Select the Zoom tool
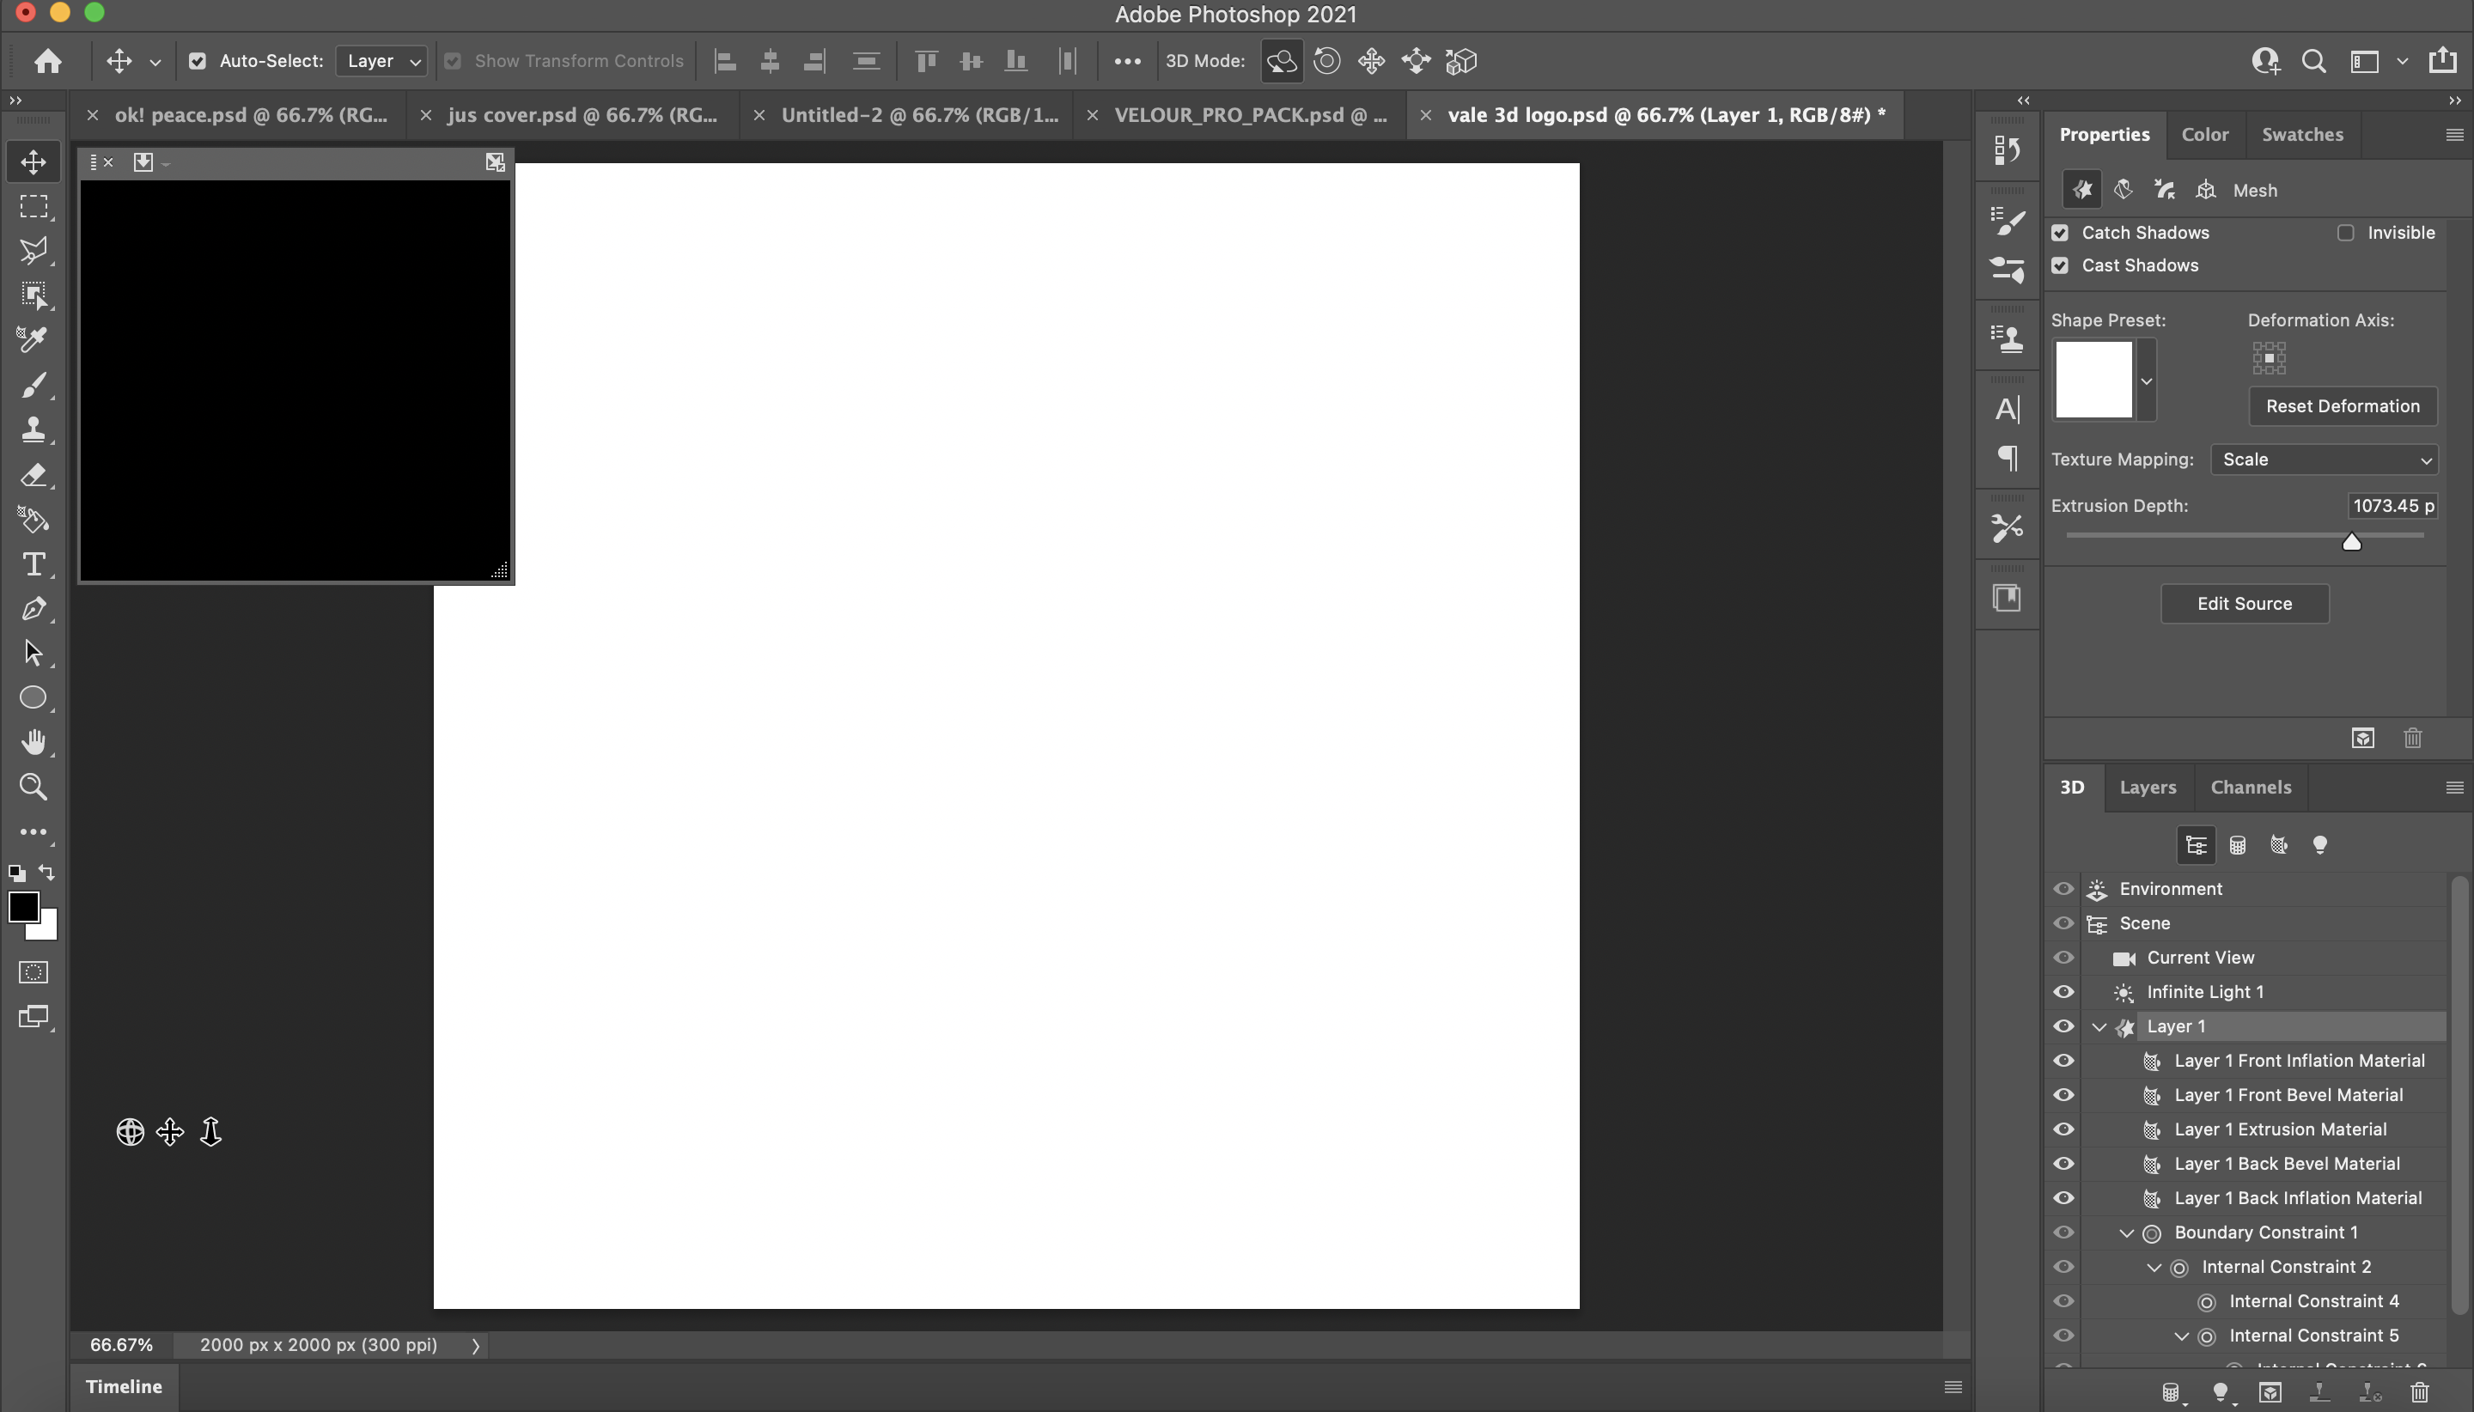The image size is (2474, 1412). click(34, 787)
